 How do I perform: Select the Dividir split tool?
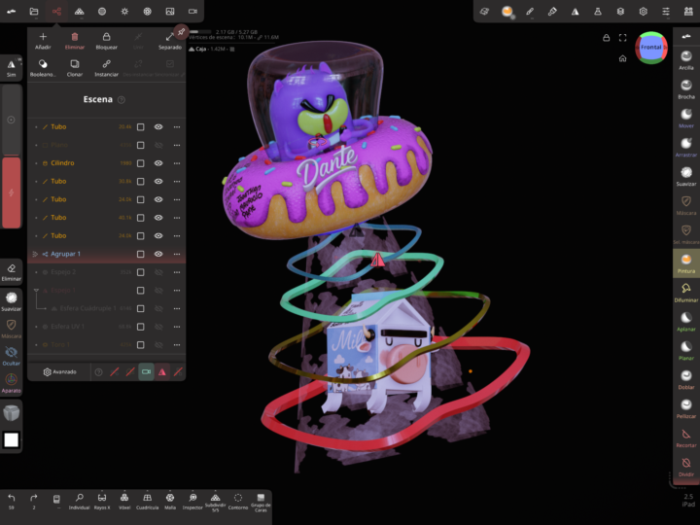[686, 467]
